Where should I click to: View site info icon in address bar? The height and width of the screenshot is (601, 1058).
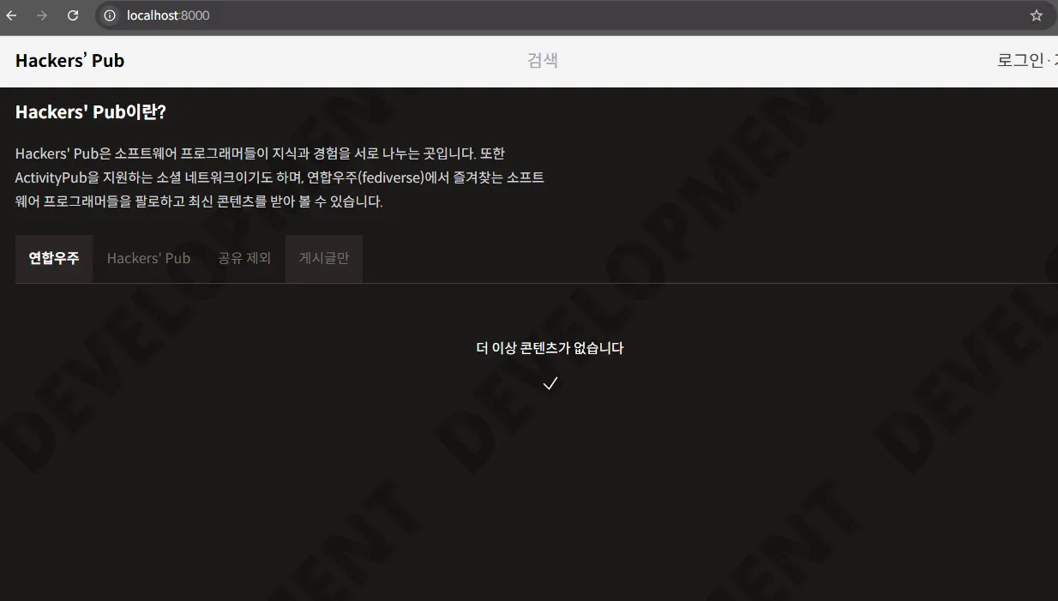click(110, 15)
